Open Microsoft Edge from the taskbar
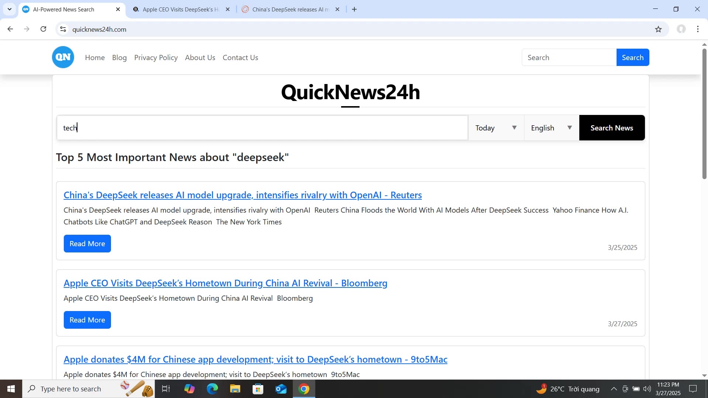The height and width of the screenshot is (398, 708). pos(212,389)
